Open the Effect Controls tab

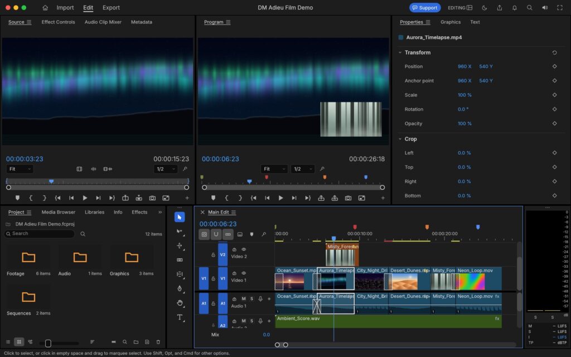[x=58, y=22]
